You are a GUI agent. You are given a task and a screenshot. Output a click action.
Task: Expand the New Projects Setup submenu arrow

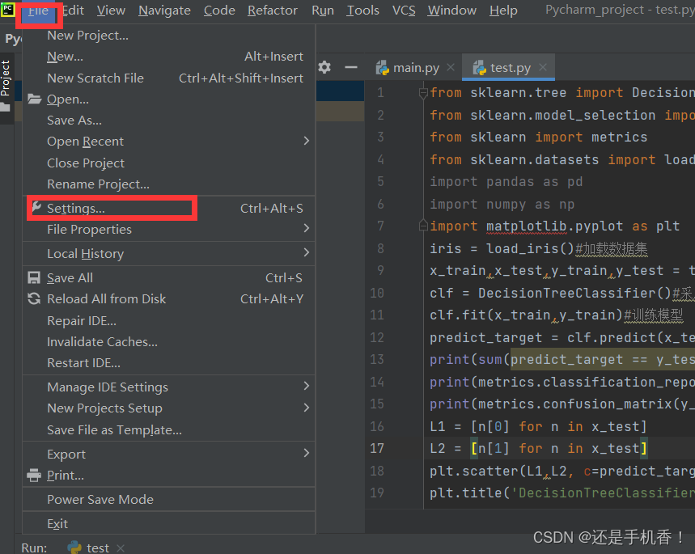click(x=307, y=408)
